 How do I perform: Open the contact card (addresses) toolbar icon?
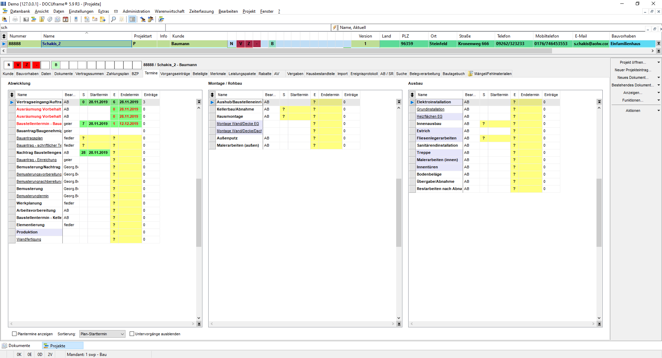[26, 19]
